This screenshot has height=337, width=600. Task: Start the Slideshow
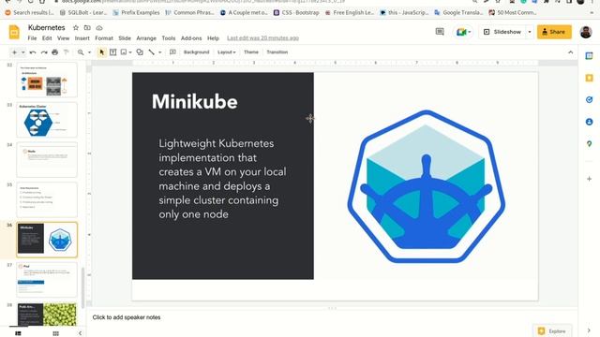pyautogui.click(x=502, y=32)
